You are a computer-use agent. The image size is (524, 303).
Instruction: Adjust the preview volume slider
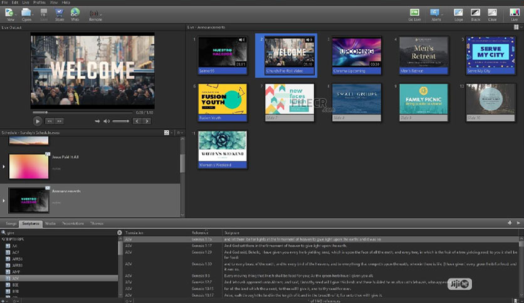click(x=120, y=121)
